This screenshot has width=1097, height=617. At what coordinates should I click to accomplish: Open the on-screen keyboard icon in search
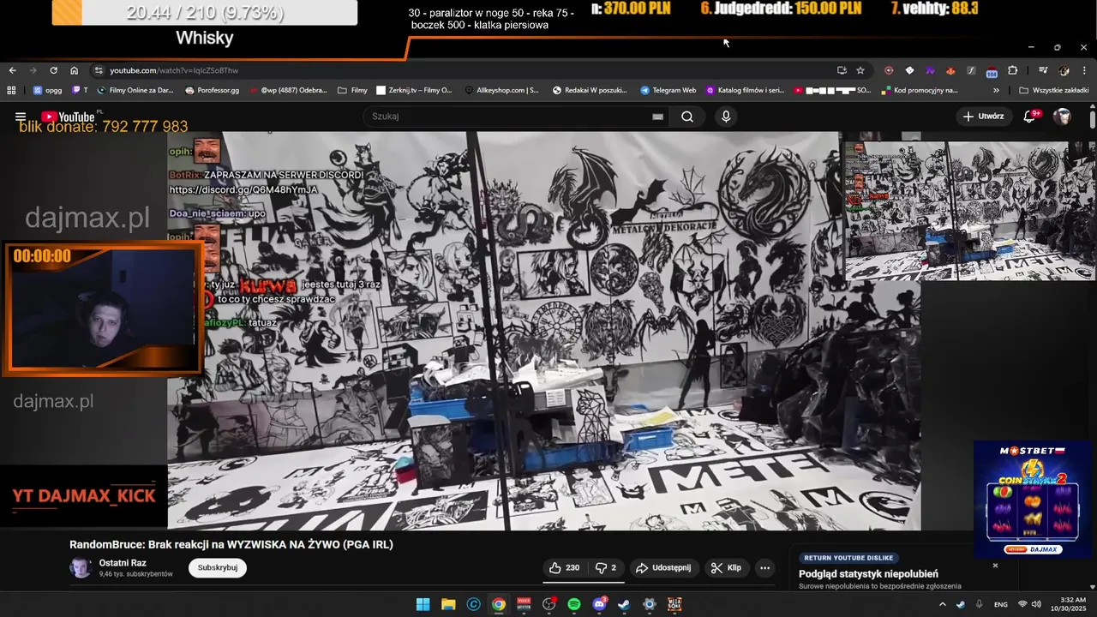point(657,117)
